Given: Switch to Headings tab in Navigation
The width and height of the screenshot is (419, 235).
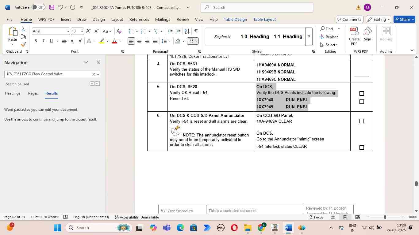Looking at the screenshot, I should [x=13, y=93].
